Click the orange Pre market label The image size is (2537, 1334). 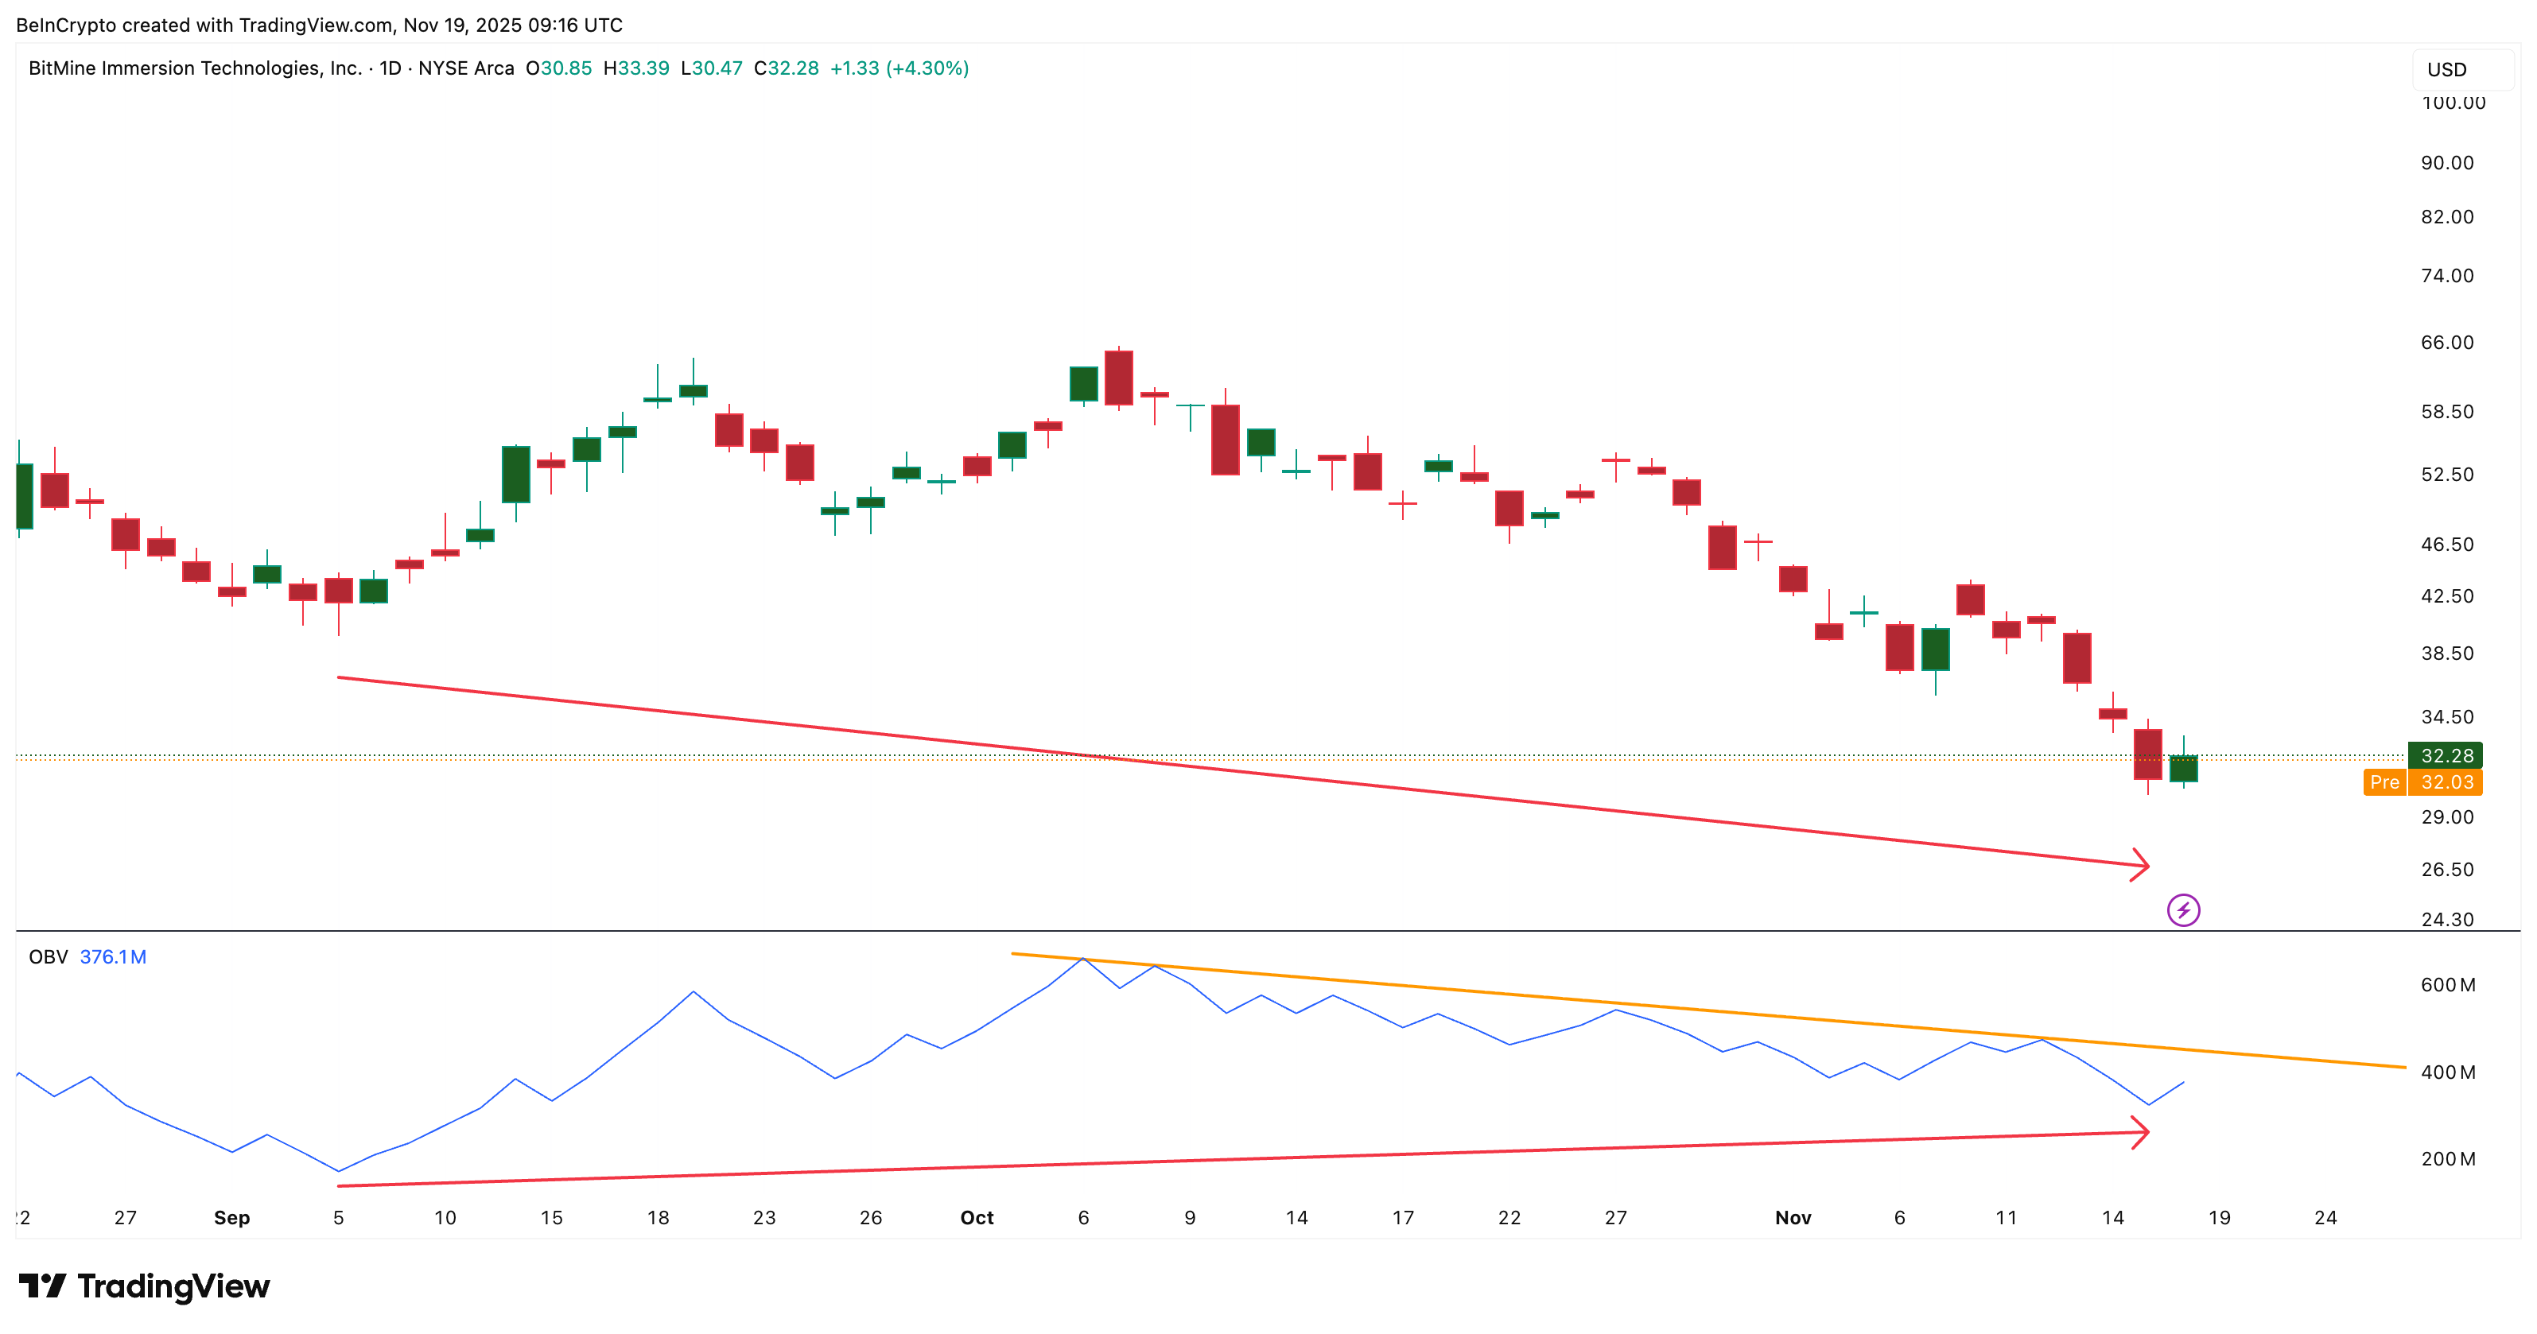click(2384, 781)
